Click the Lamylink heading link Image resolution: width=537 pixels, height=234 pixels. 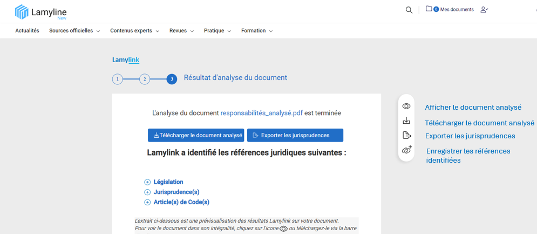click(126, 60)
